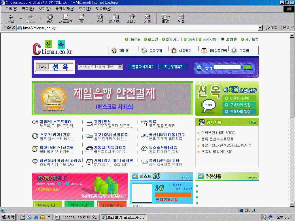Click the 가구|주방|생활용품 bed icon
The height and width of the screenshot is (221, 295).
coord(90,136)
